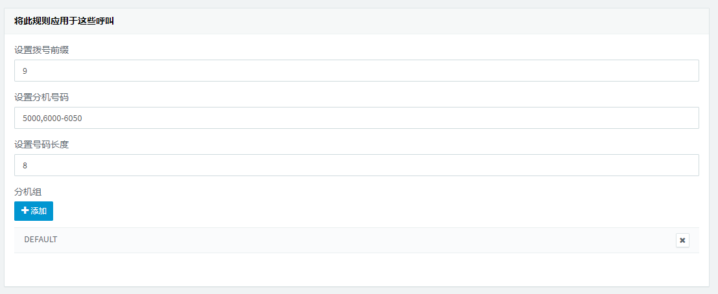This screenshot has width=718, height=294.
Task: Click the empty white area below the DEFAULT row
Action: coord(356,269)
